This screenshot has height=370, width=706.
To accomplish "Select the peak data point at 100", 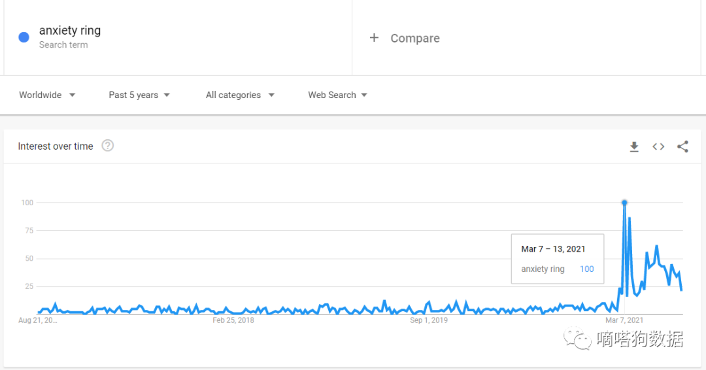I will (x=624, y=203).
